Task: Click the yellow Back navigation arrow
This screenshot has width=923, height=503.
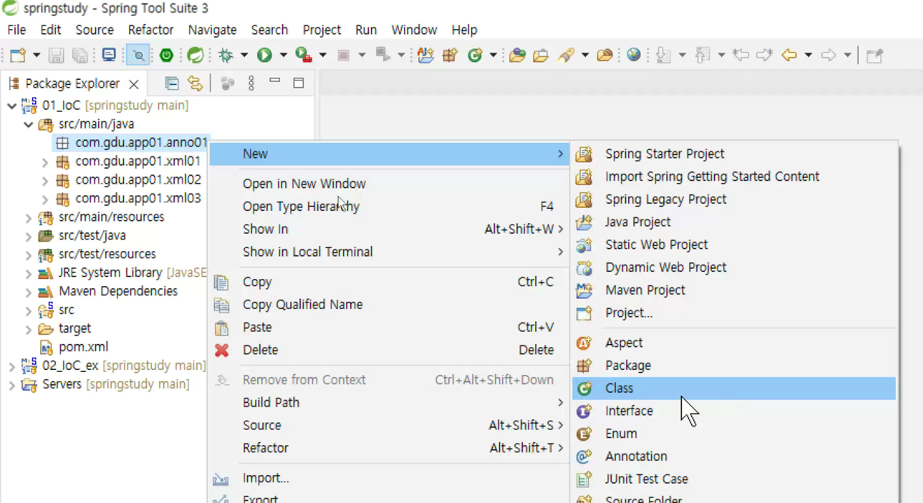Action: (x=789, y=55)
